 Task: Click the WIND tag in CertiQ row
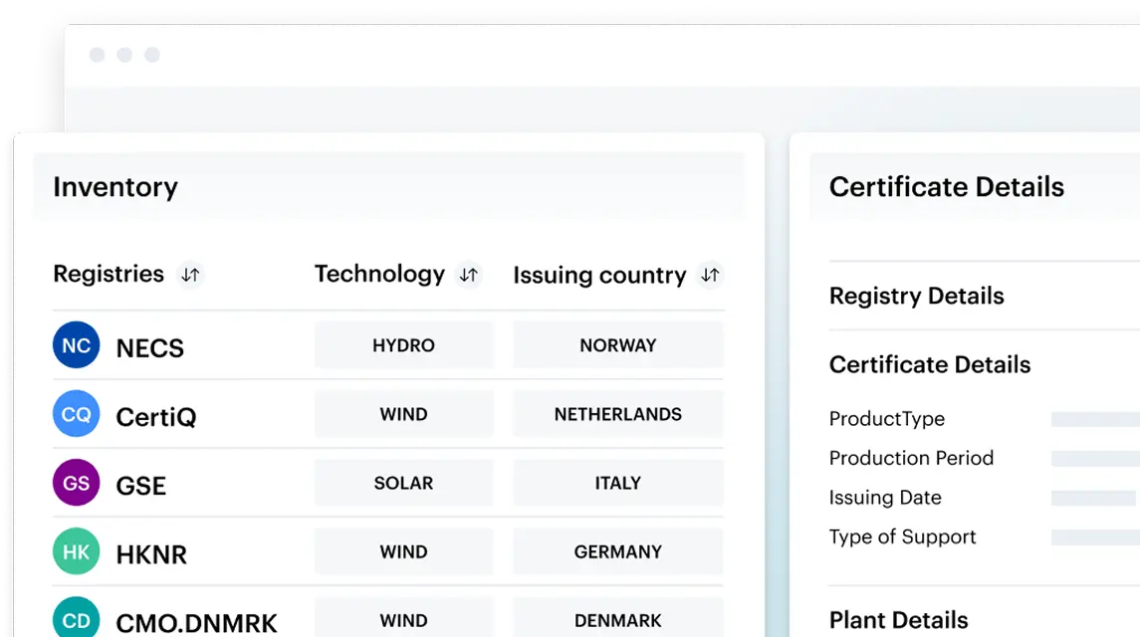(x=403, y=414)
